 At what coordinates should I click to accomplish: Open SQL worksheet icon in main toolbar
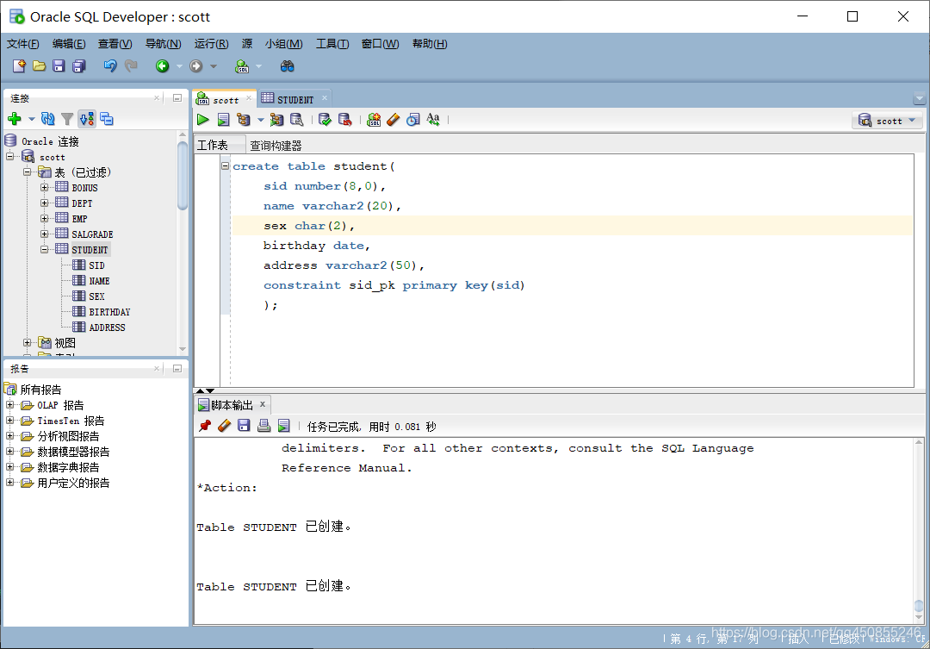tap(242, 66)
